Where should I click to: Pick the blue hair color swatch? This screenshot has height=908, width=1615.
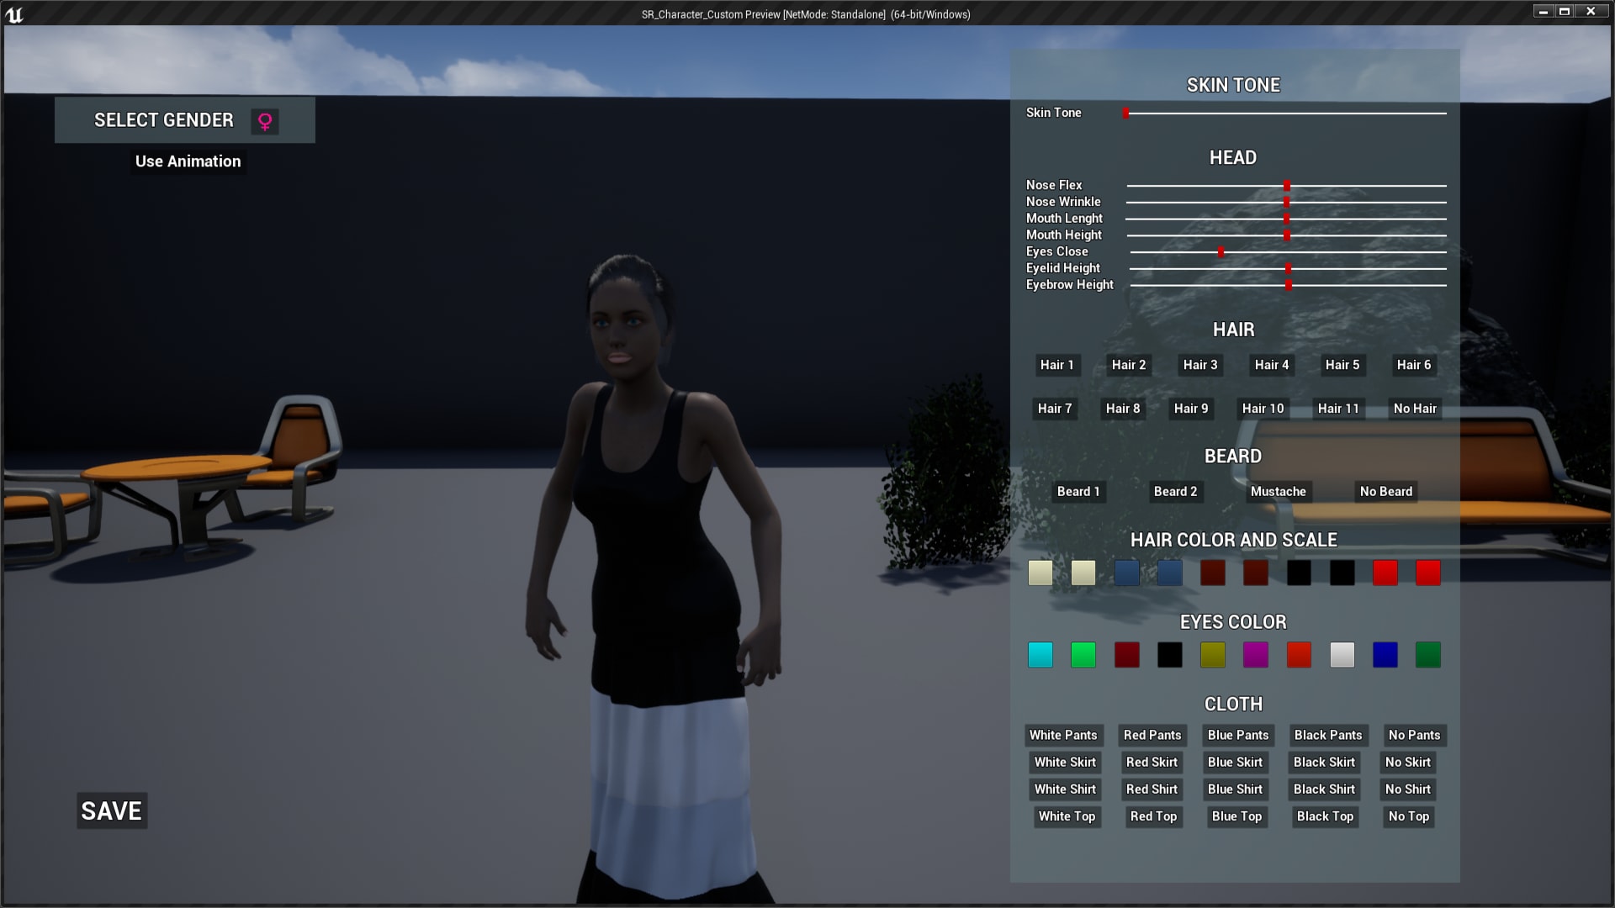[x=1126, y=573]
